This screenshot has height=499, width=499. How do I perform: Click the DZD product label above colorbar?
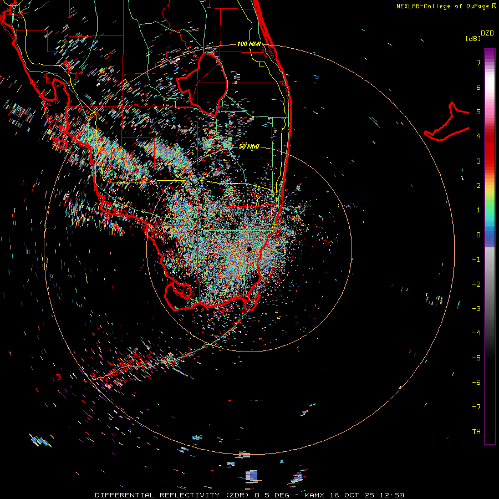[x=487, y=33]
